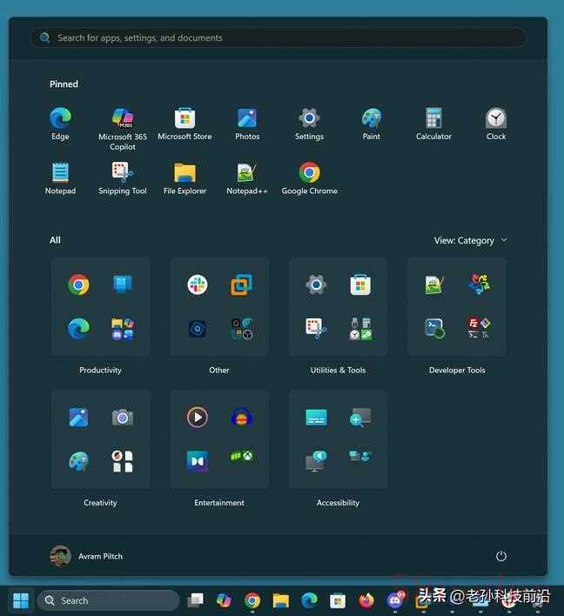This screenshot has height=616, width=564.
Task: Expand the Productivity folder's remaining apps
Action: [x=123, y=328]
